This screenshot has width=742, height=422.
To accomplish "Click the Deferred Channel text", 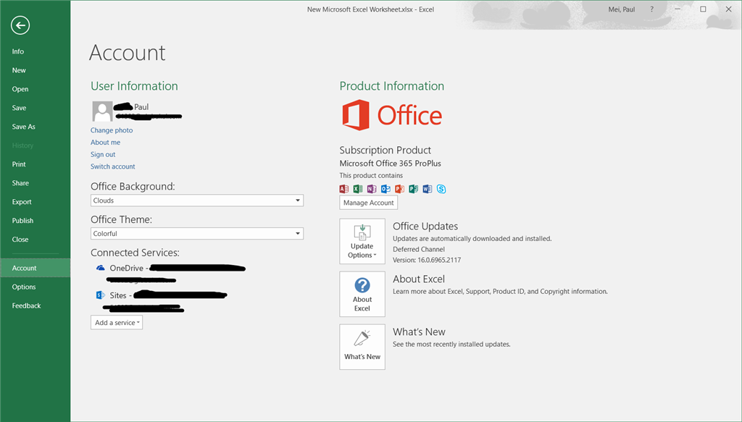I will click(x=419, y=249).
